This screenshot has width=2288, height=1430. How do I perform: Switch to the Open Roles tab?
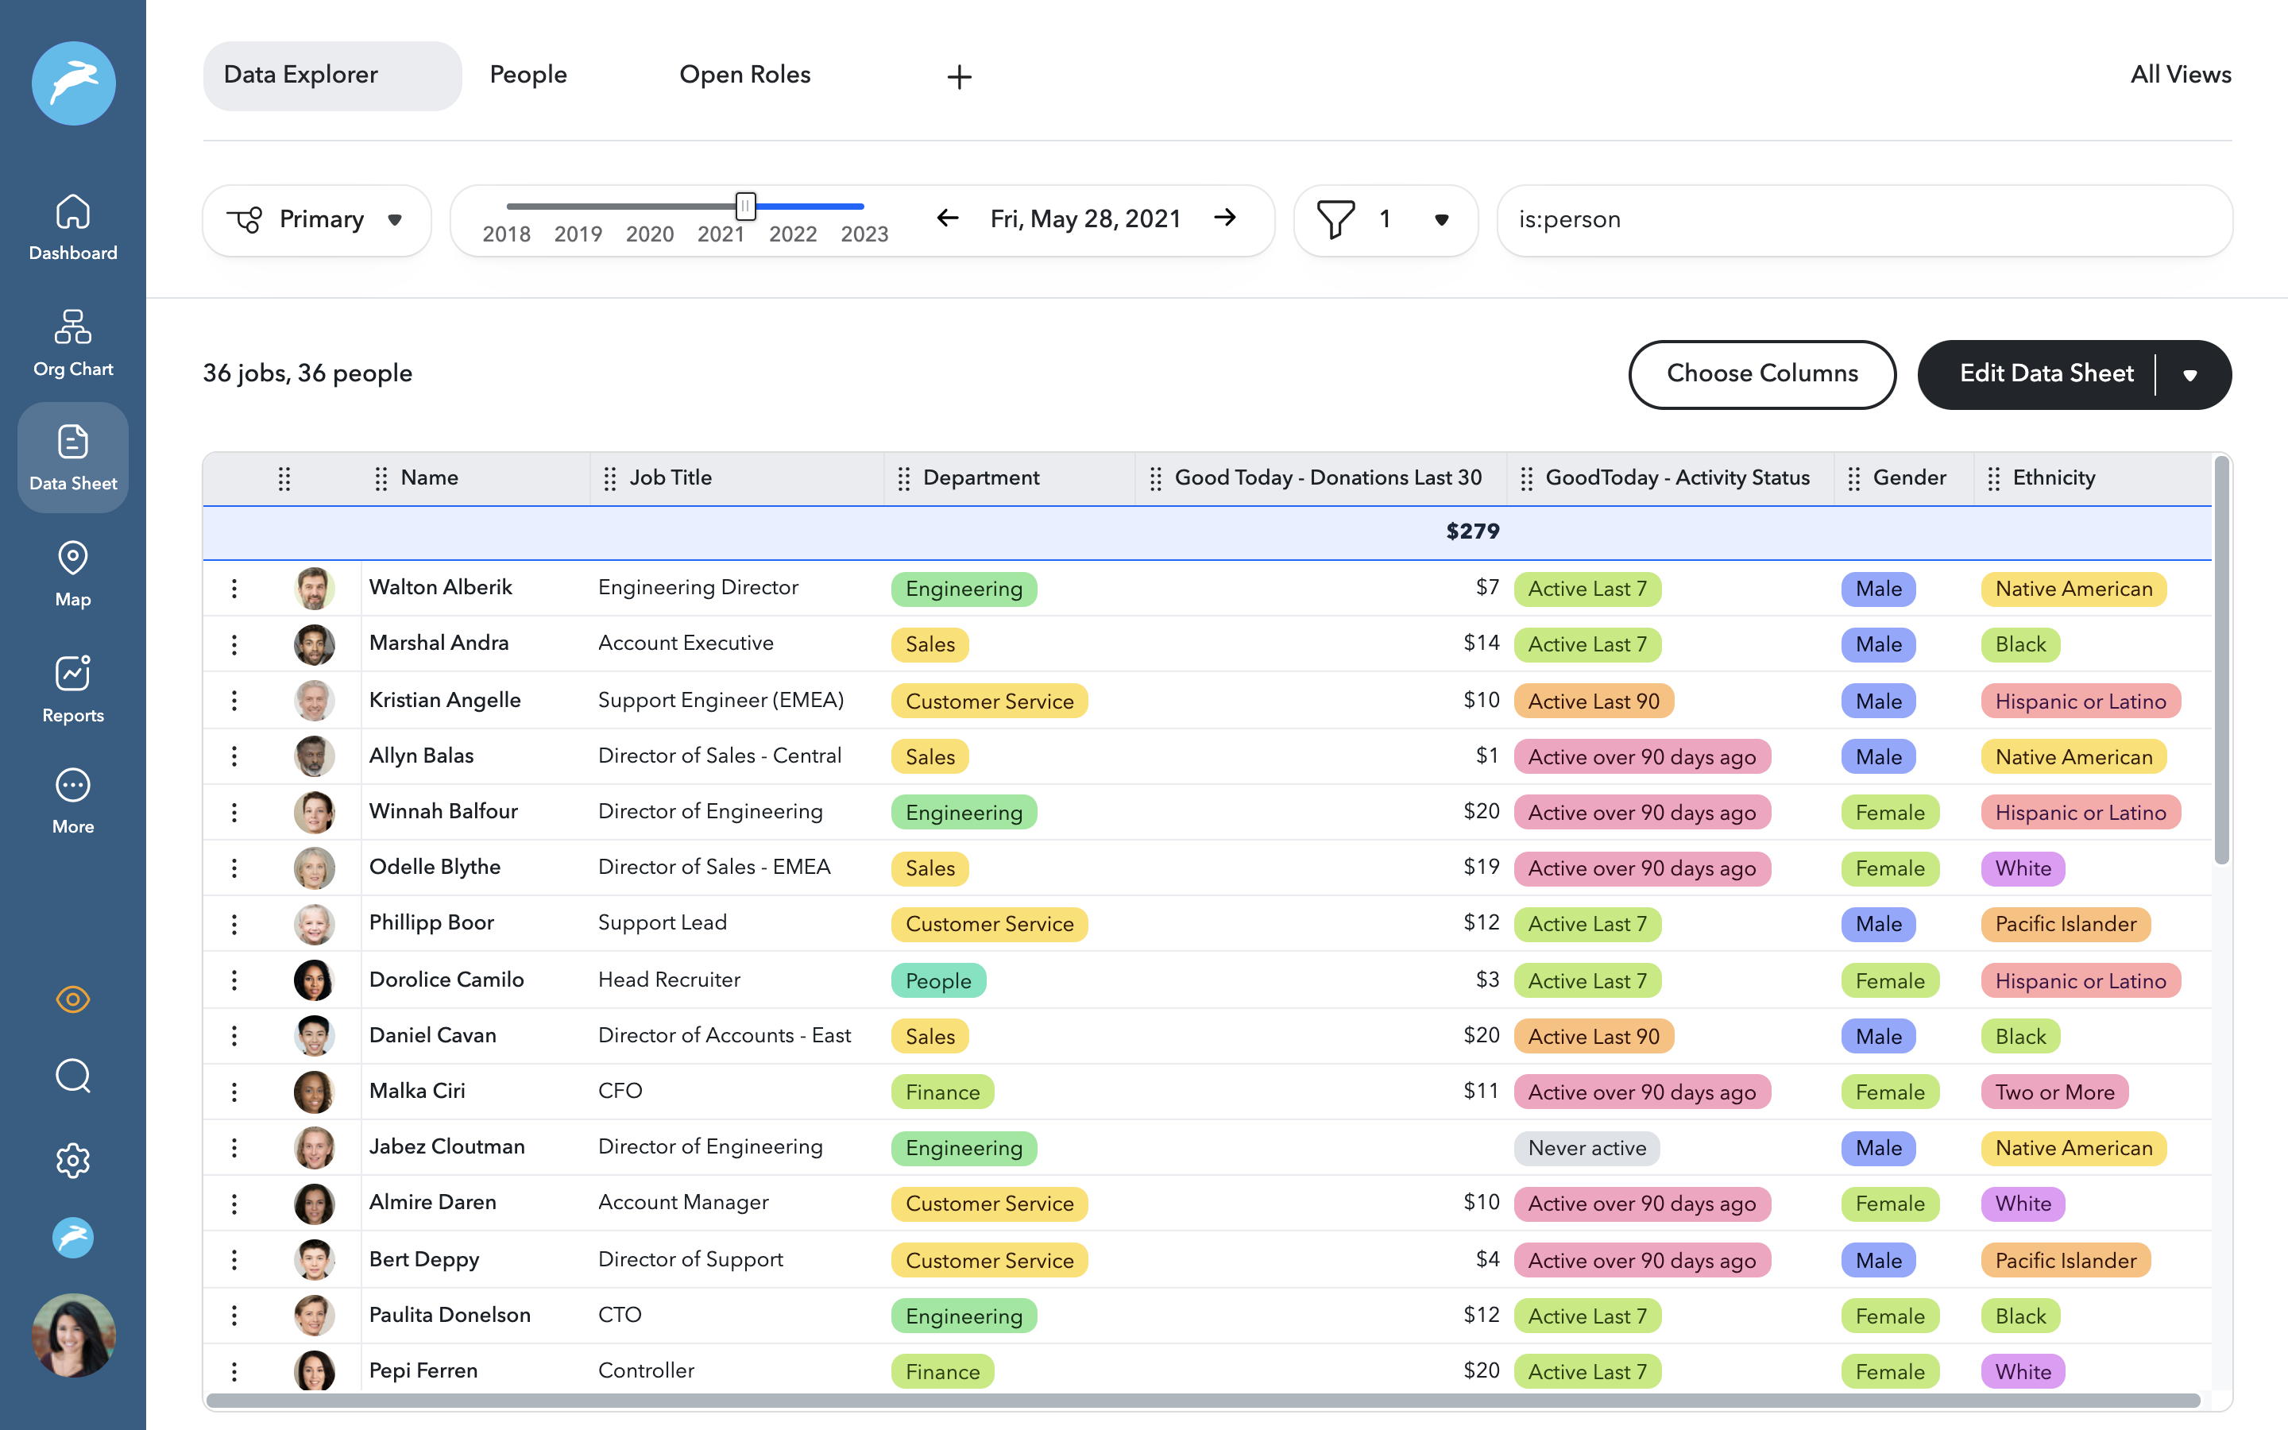(x=744, y=75)
